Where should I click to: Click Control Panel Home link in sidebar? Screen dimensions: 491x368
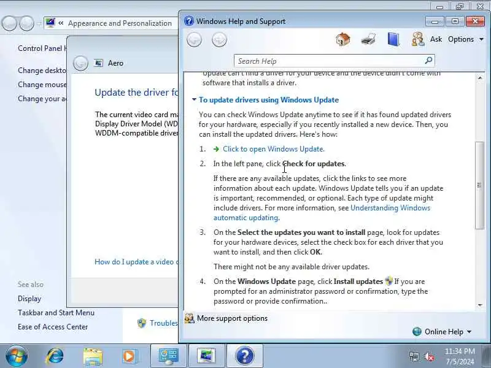pyautogui.click(x=42, y=48)
